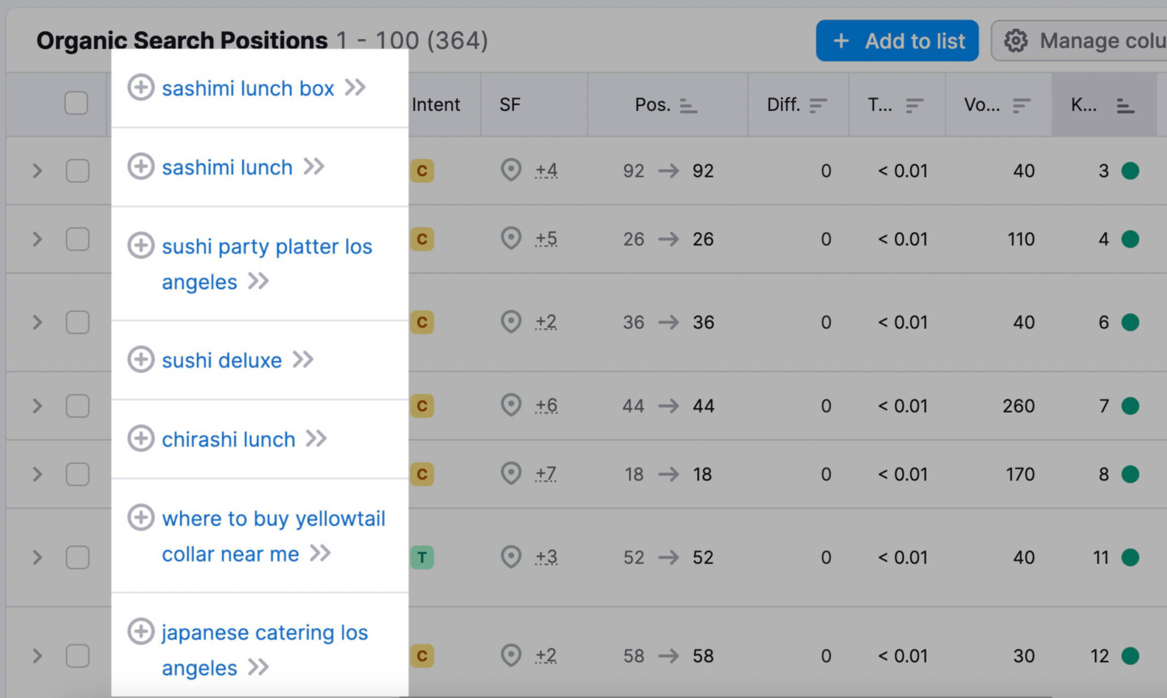This screenshot has height=698, width=1167.
Task: Click green difficulty dot in row with KD 3
Action: (1130, 171)
